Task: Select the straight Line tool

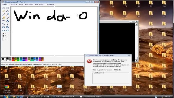Action: (4, 24)
